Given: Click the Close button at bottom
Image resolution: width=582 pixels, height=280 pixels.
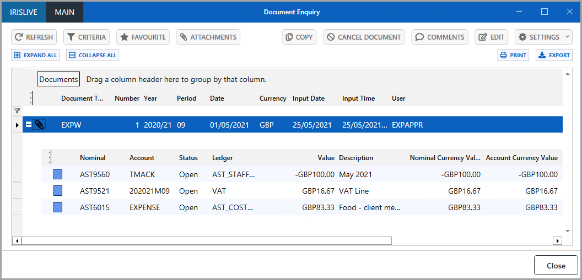Looking at the screenshot, I should click(x=556, y=266).
